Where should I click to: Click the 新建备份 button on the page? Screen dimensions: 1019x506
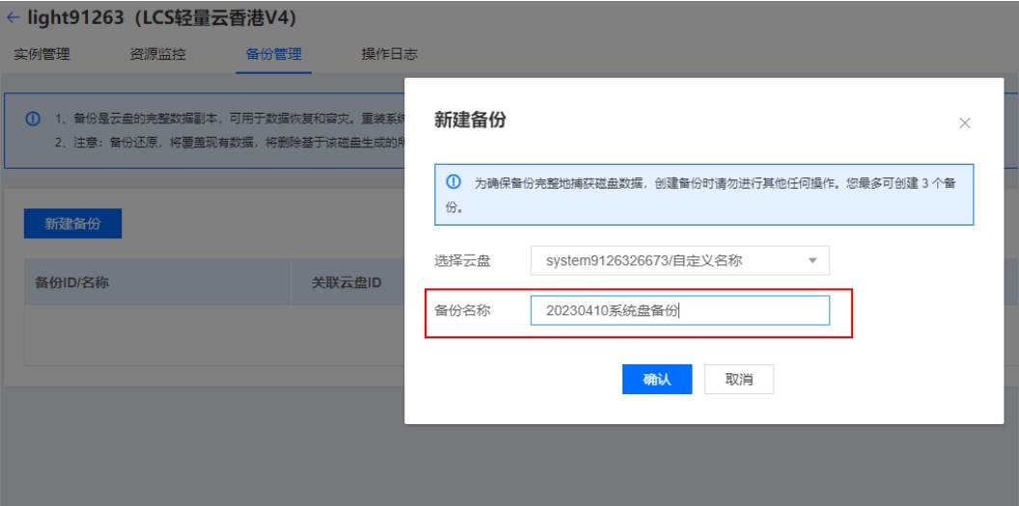(x=72, y=224)
